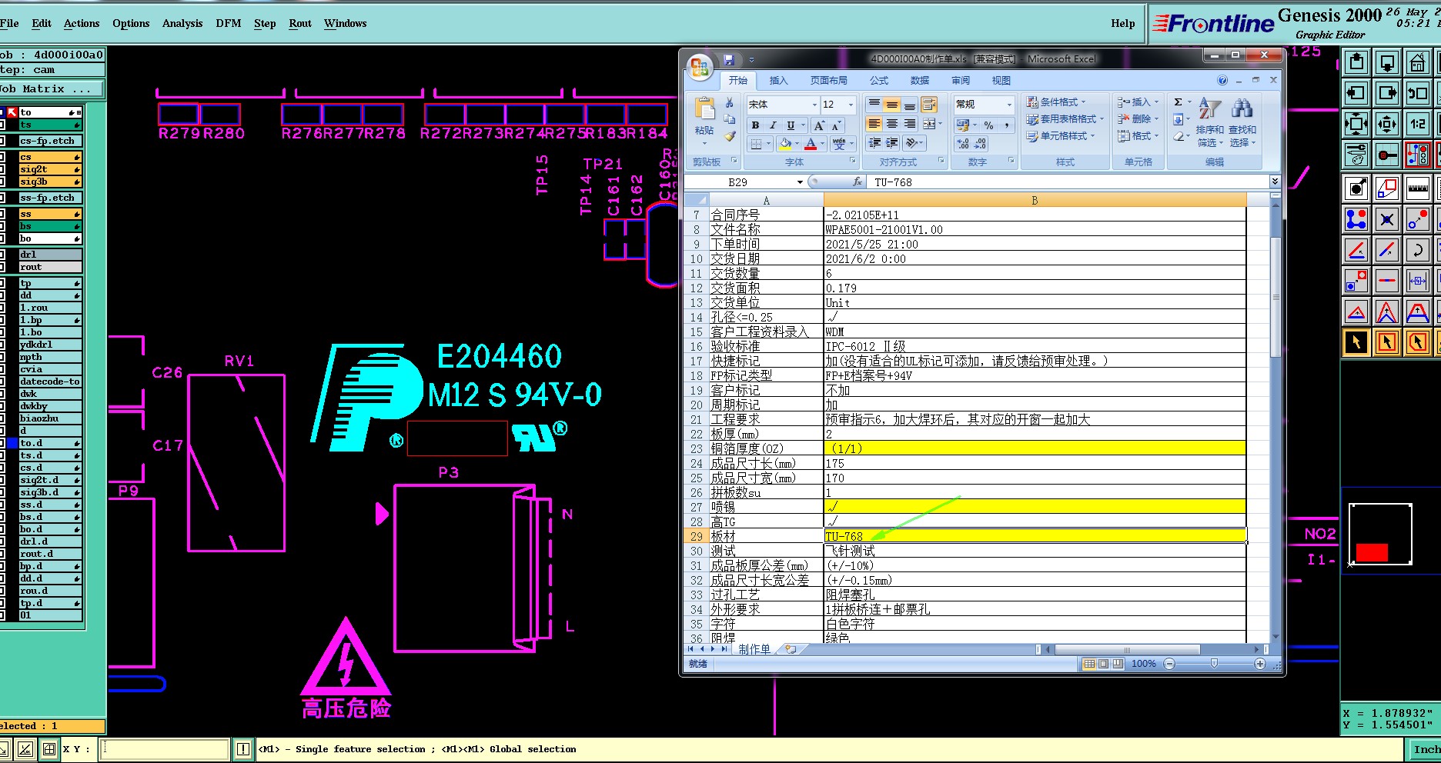Open the 单元格样式 cell styles dropdown
The width and height of the screenshot is (1441, 763).
tap(1060, 136)
